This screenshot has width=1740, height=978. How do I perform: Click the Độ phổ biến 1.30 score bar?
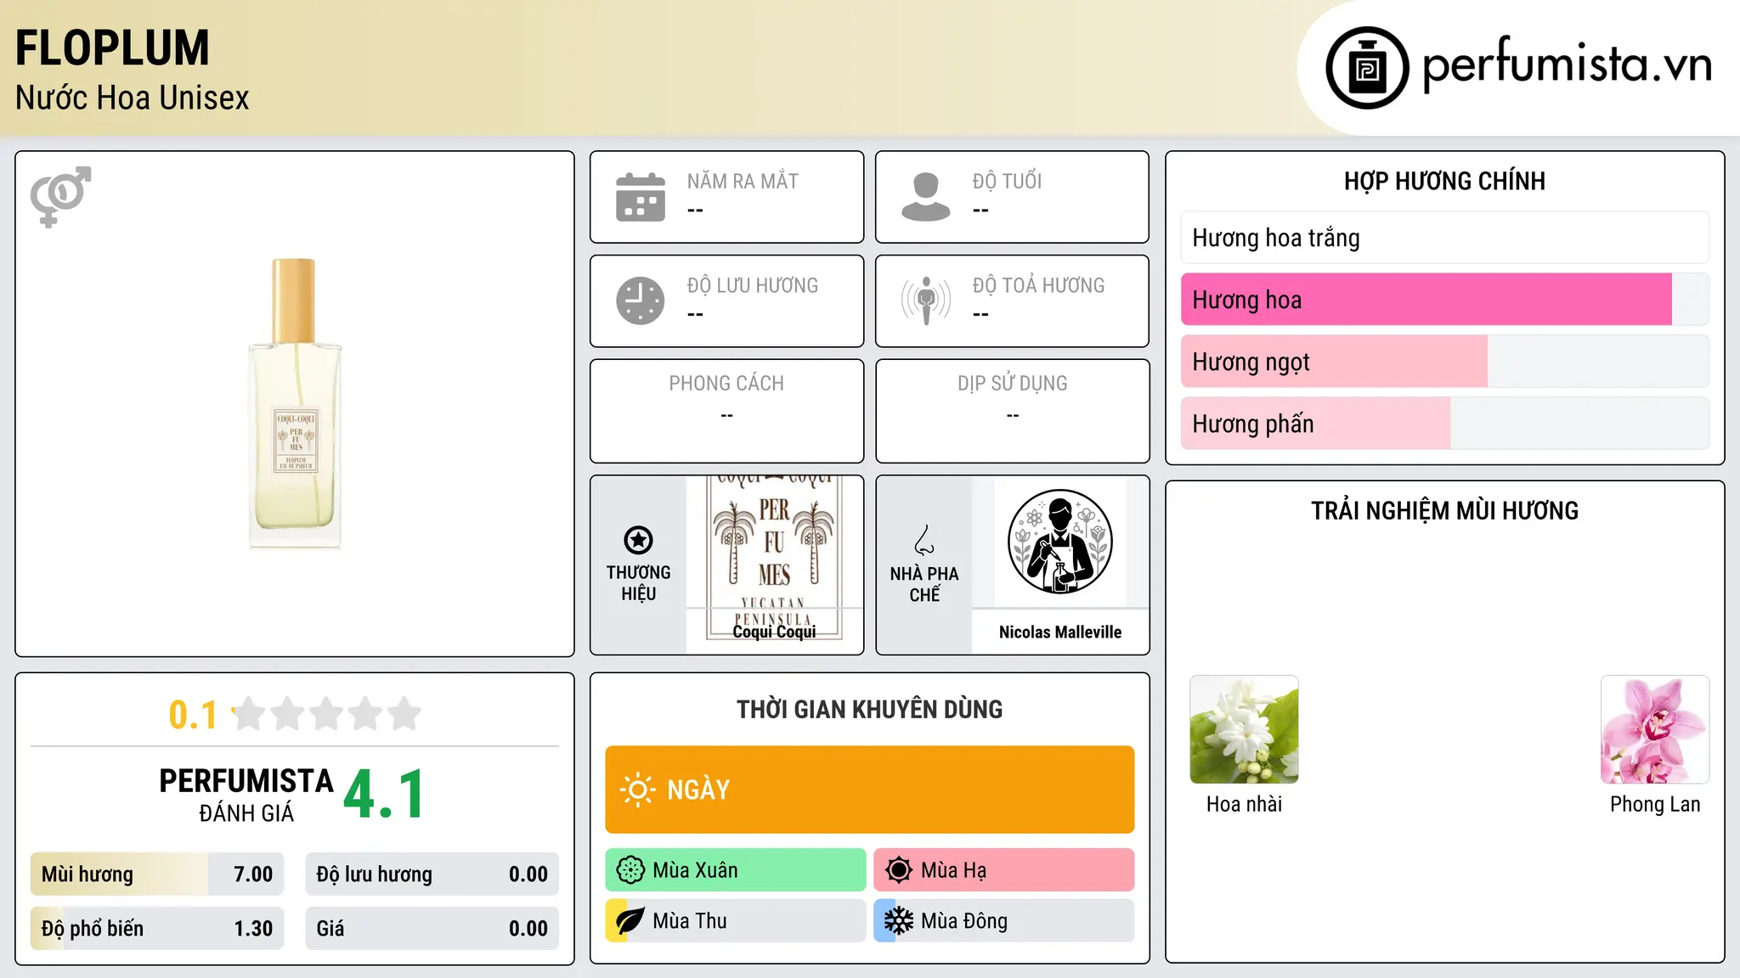[x=157, y=929]
